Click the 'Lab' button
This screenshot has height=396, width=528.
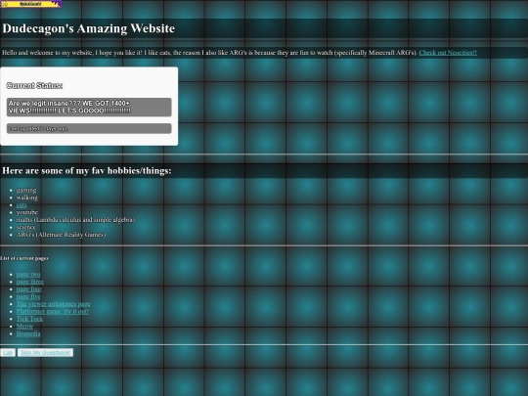(x=8, y=353)
